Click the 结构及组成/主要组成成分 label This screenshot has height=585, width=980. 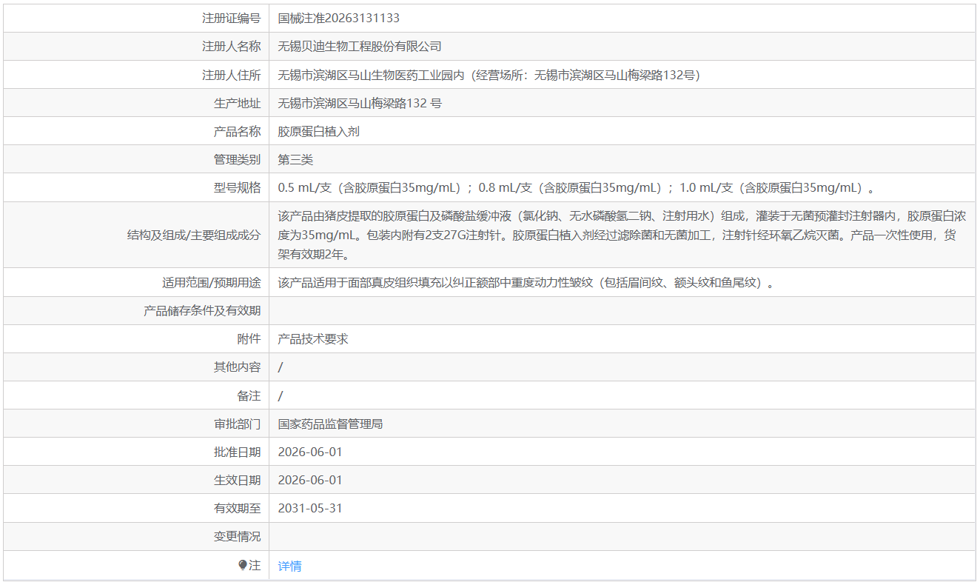point(194,235)
